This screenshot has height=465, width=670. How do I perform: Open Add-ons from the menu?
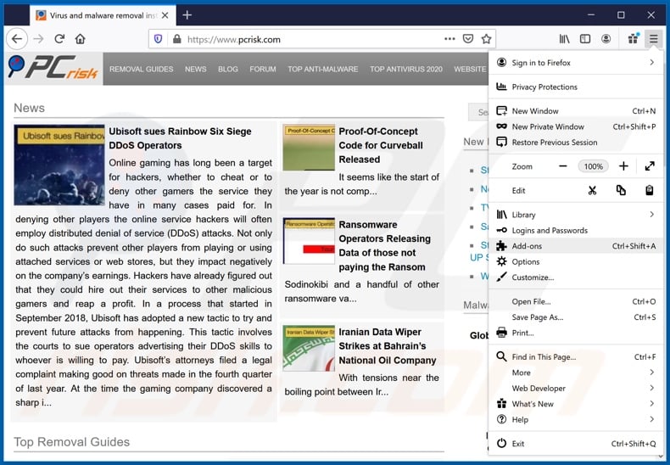point(527,246)
